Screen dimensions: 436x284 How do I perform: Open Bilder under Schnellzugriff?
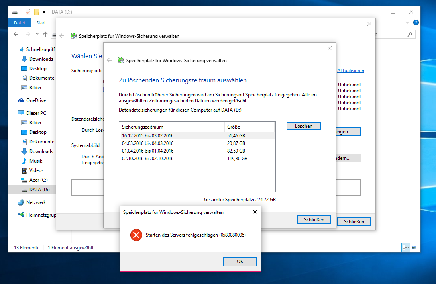point(31,88)
